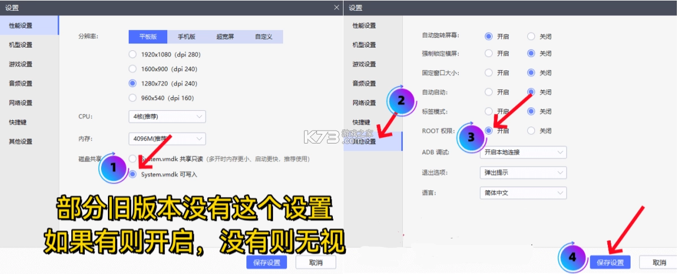Expand the ADB 调试 dropdown
This screenshot has height=274, width=678.
523,152
